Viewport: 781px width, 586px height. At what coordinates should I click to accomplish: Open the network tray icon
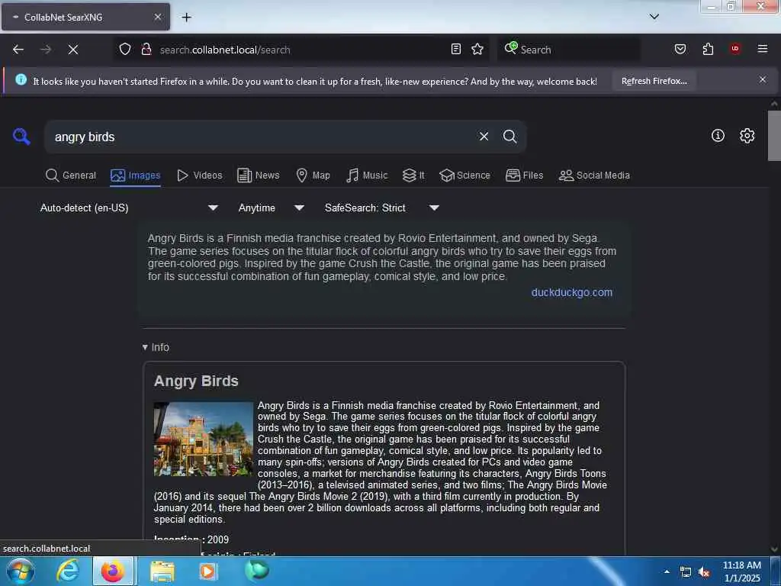tap(686, 572)
